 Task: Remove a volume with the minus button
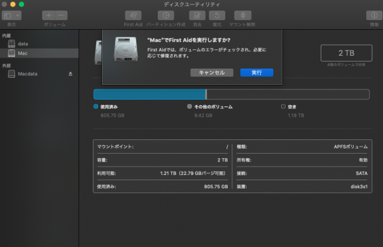point(61,16)
